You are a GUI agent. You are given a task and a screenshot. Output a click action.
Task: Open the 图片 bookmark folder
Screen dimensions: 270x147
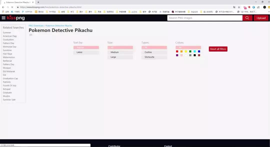80,12
